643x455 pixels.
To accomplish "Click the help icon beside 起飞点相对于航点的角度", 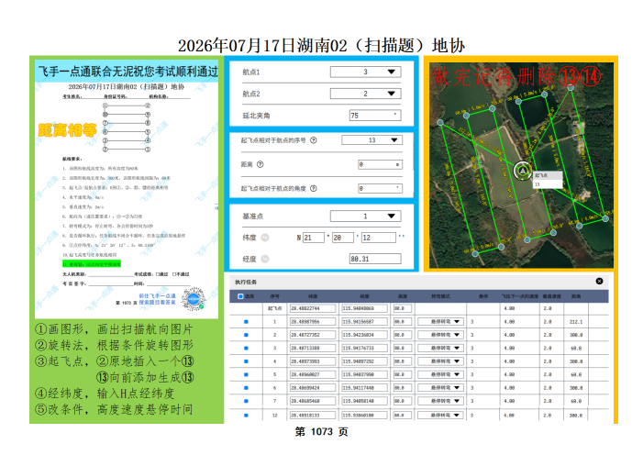I will point(314,188).
